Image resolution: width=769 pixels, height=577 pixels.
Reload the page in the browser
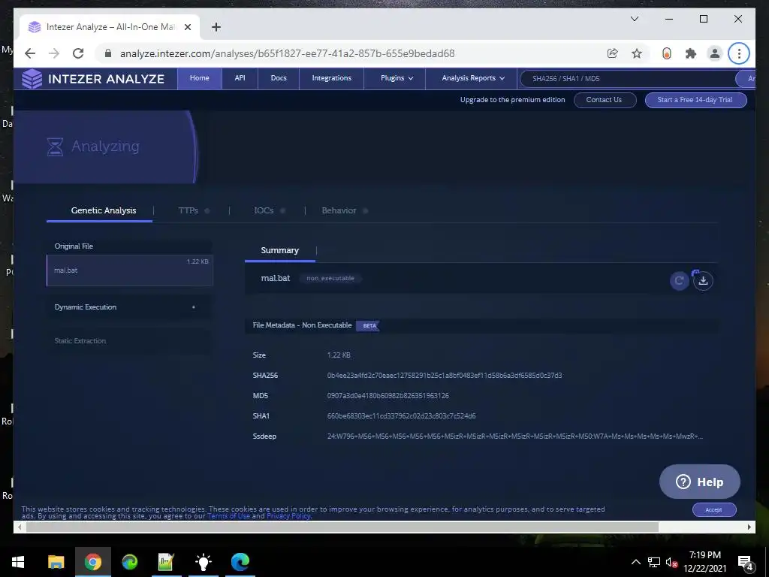click(78, 53)
